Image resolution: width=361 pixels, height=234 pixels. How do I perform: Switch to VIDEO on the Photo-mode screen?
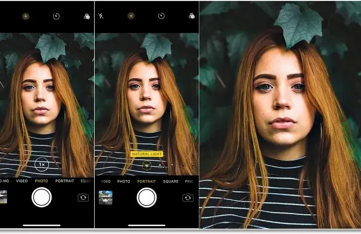click(22, 181)
